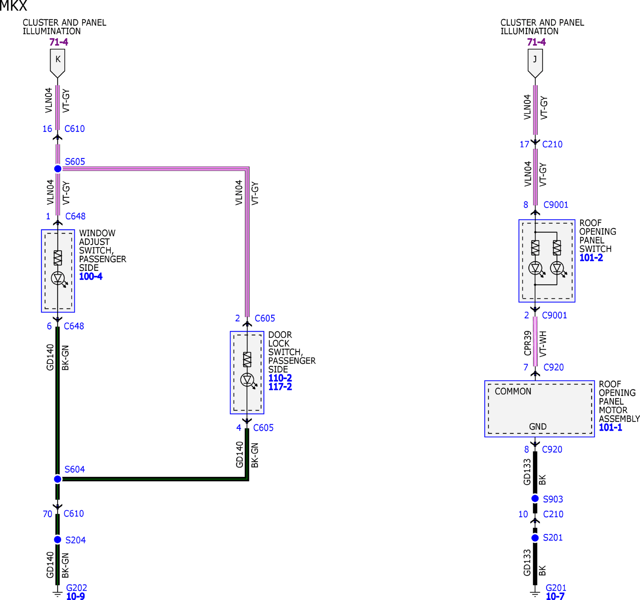Click the COMMON label in motor assembly box

[x=513, y=392]
